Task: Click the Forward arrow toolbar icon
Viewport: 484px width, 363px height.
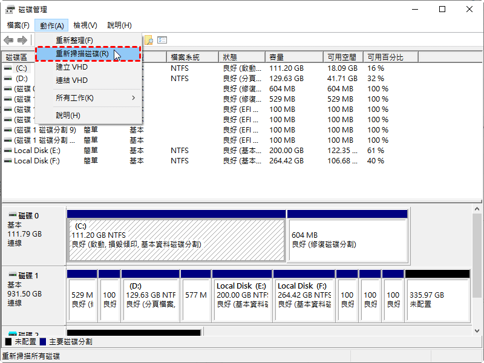Action: (x=22, y=40)
